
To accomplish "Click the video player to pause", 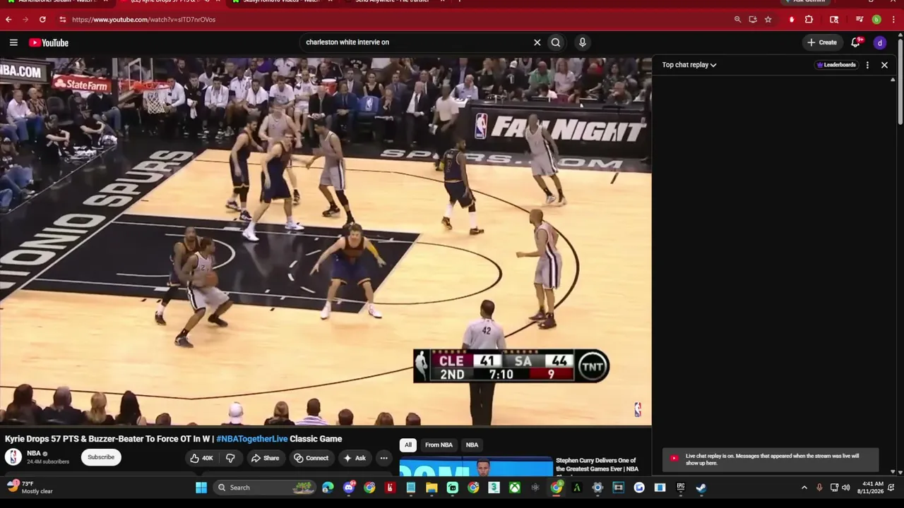I will coord(326,241).
